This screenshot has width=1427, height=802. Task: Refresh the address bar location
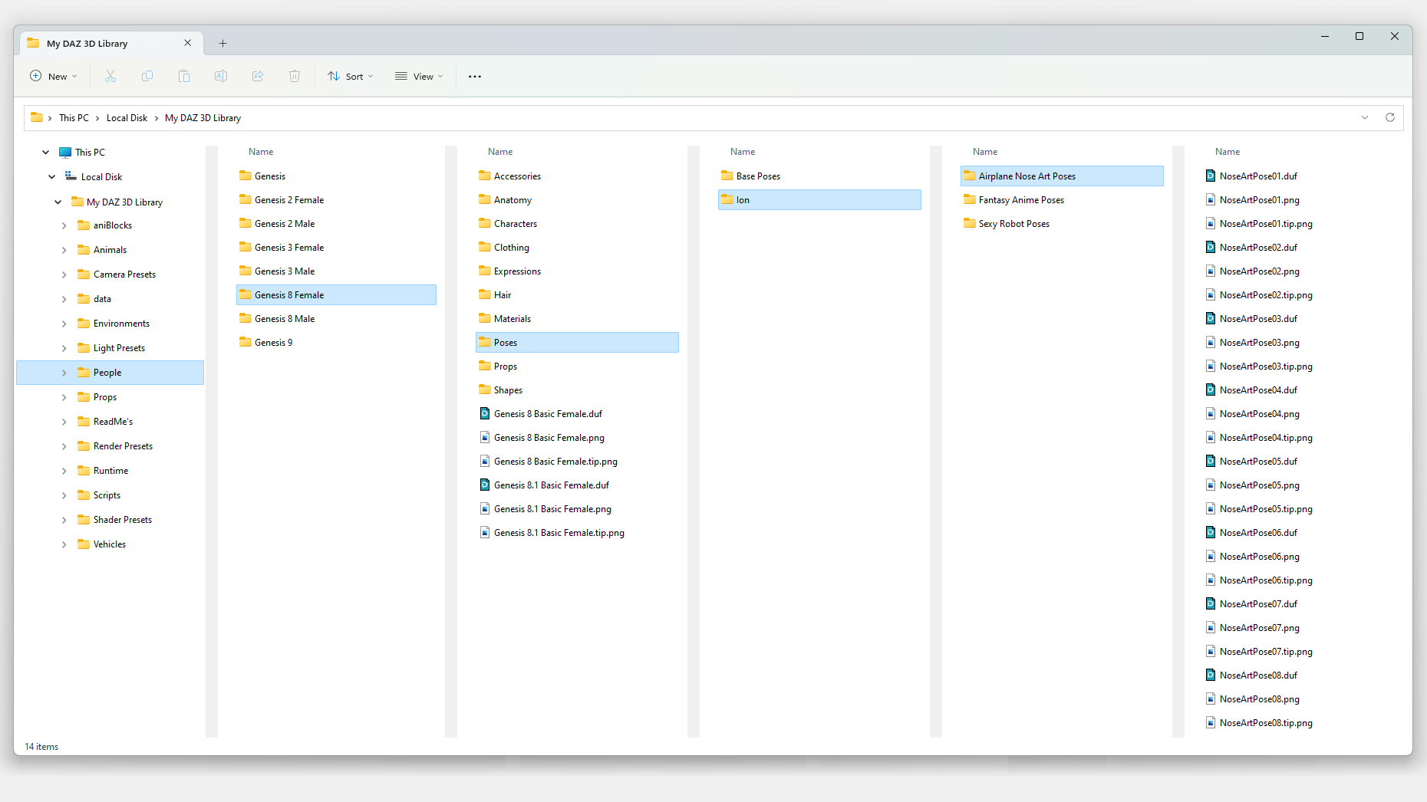1389,117
